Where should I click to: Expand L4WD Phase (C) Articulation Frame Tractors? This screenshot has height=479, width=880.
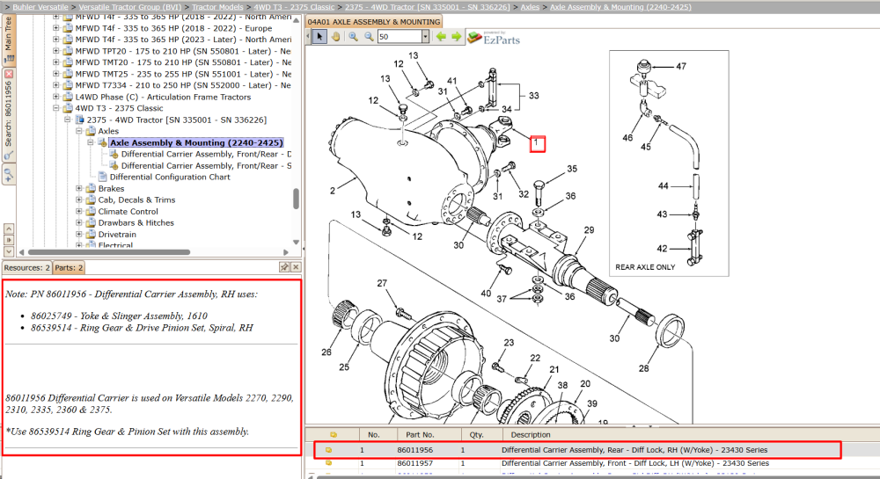click(56, 97)
